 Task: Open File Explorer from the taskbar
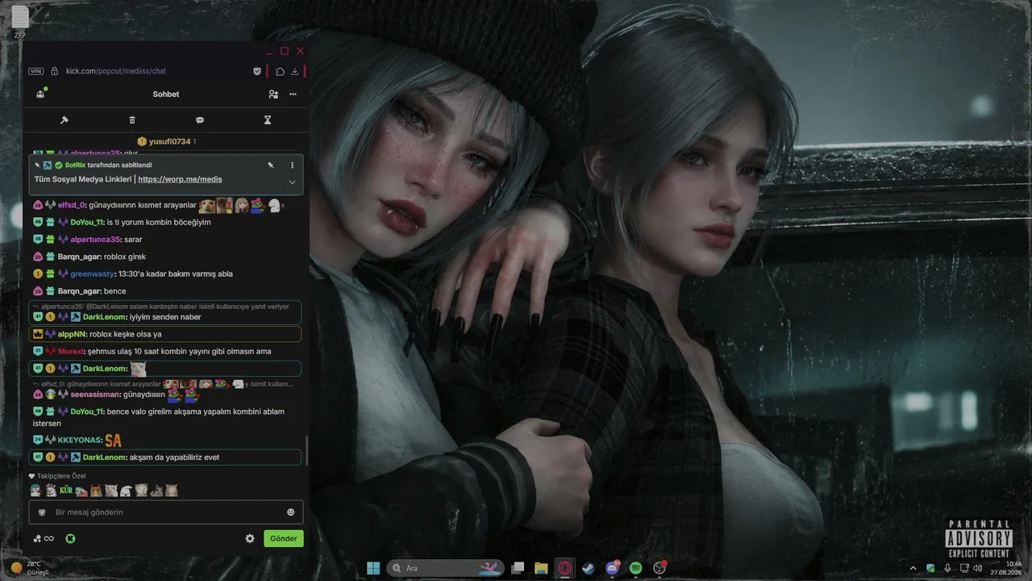(x=541, y=568)
